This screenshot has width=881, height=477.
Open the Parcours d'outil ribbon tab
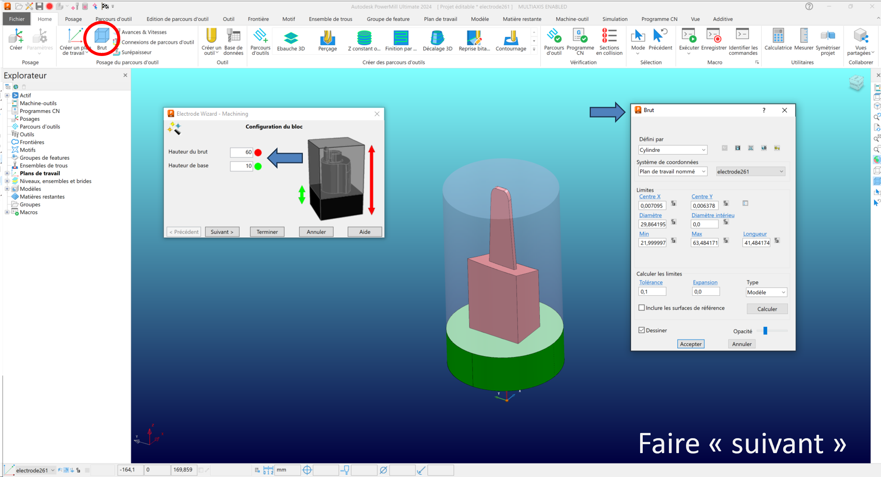point(113,19)
